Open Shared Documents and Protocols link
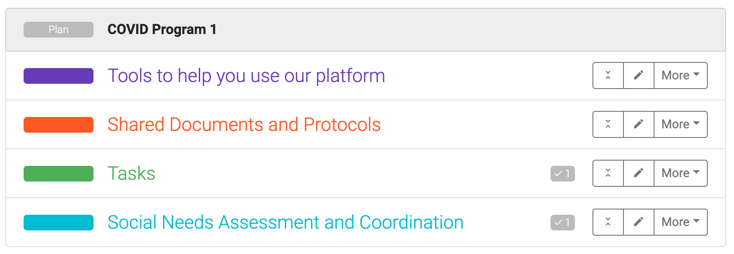This screenshot has height=254, width=734. tap(244, 125)
